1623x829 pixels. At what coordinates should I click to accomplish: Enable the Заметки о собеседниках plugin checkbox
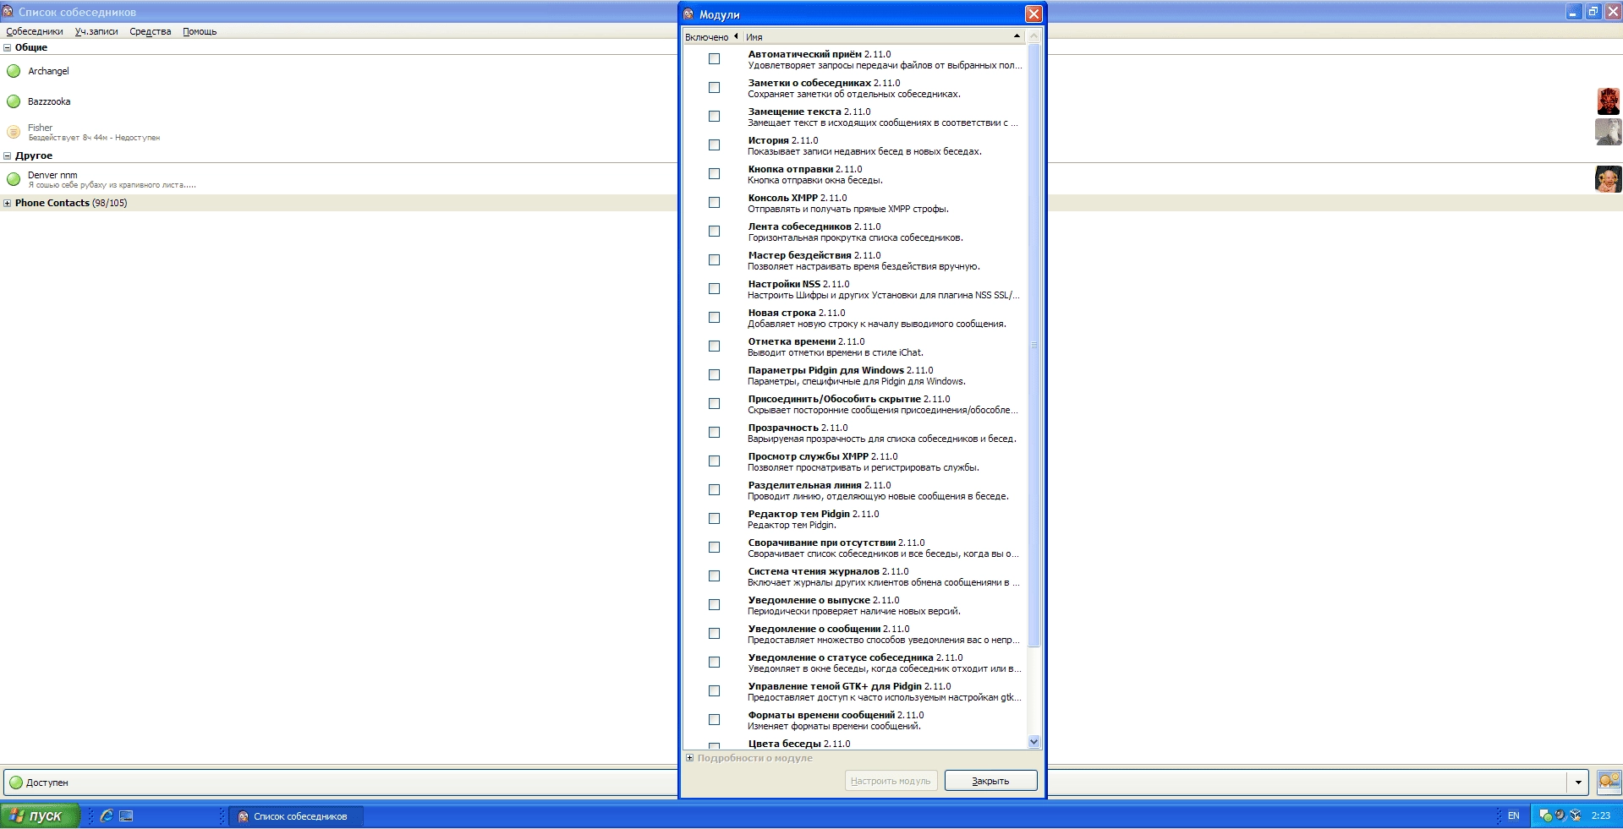click(714, 88)
